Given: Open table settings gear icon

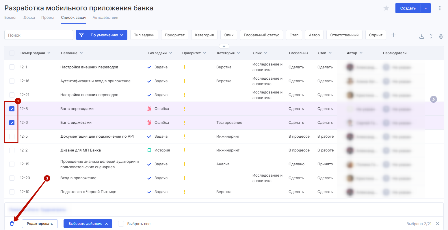Looking at the screenshot, I should (441, 36).
